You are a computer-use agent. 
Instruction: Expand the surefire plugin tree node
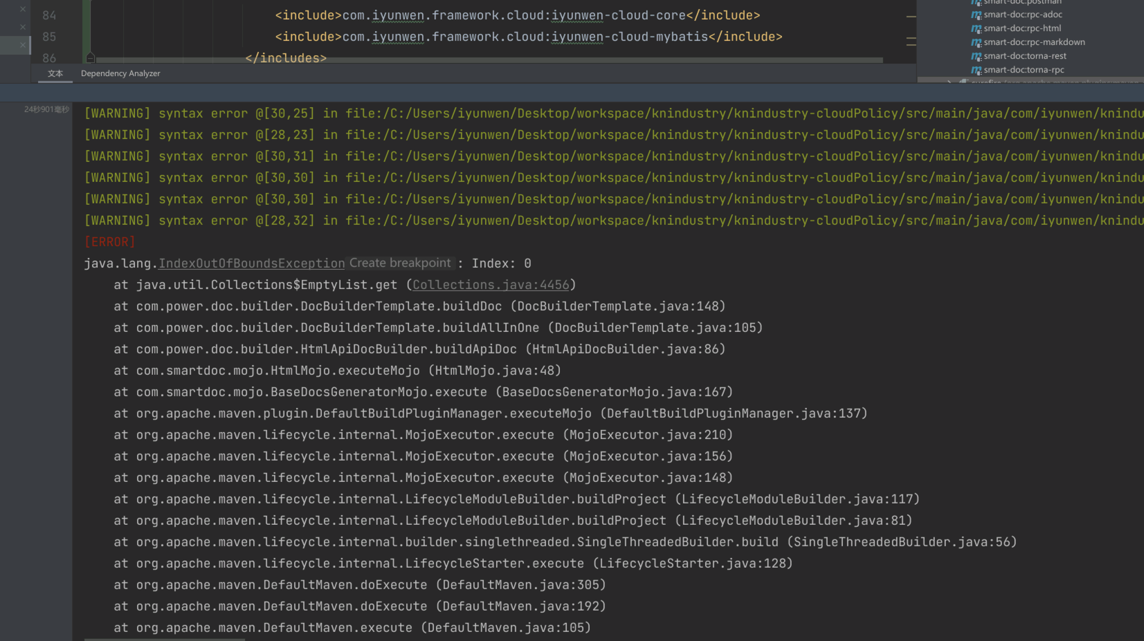point(949,82)
